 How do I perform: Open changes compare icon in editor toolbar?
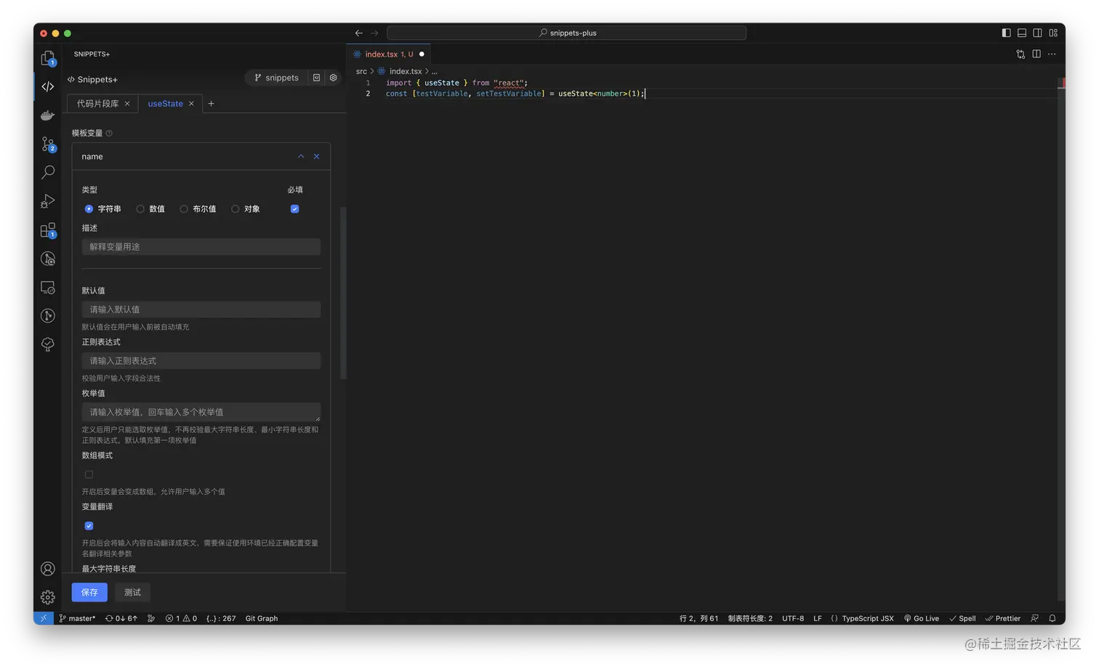tap(1020, 54)
